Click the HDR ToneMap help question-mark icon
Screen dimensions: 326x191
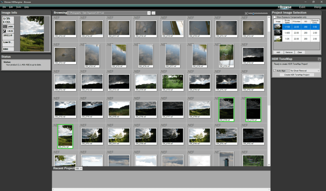pos(319,60)
